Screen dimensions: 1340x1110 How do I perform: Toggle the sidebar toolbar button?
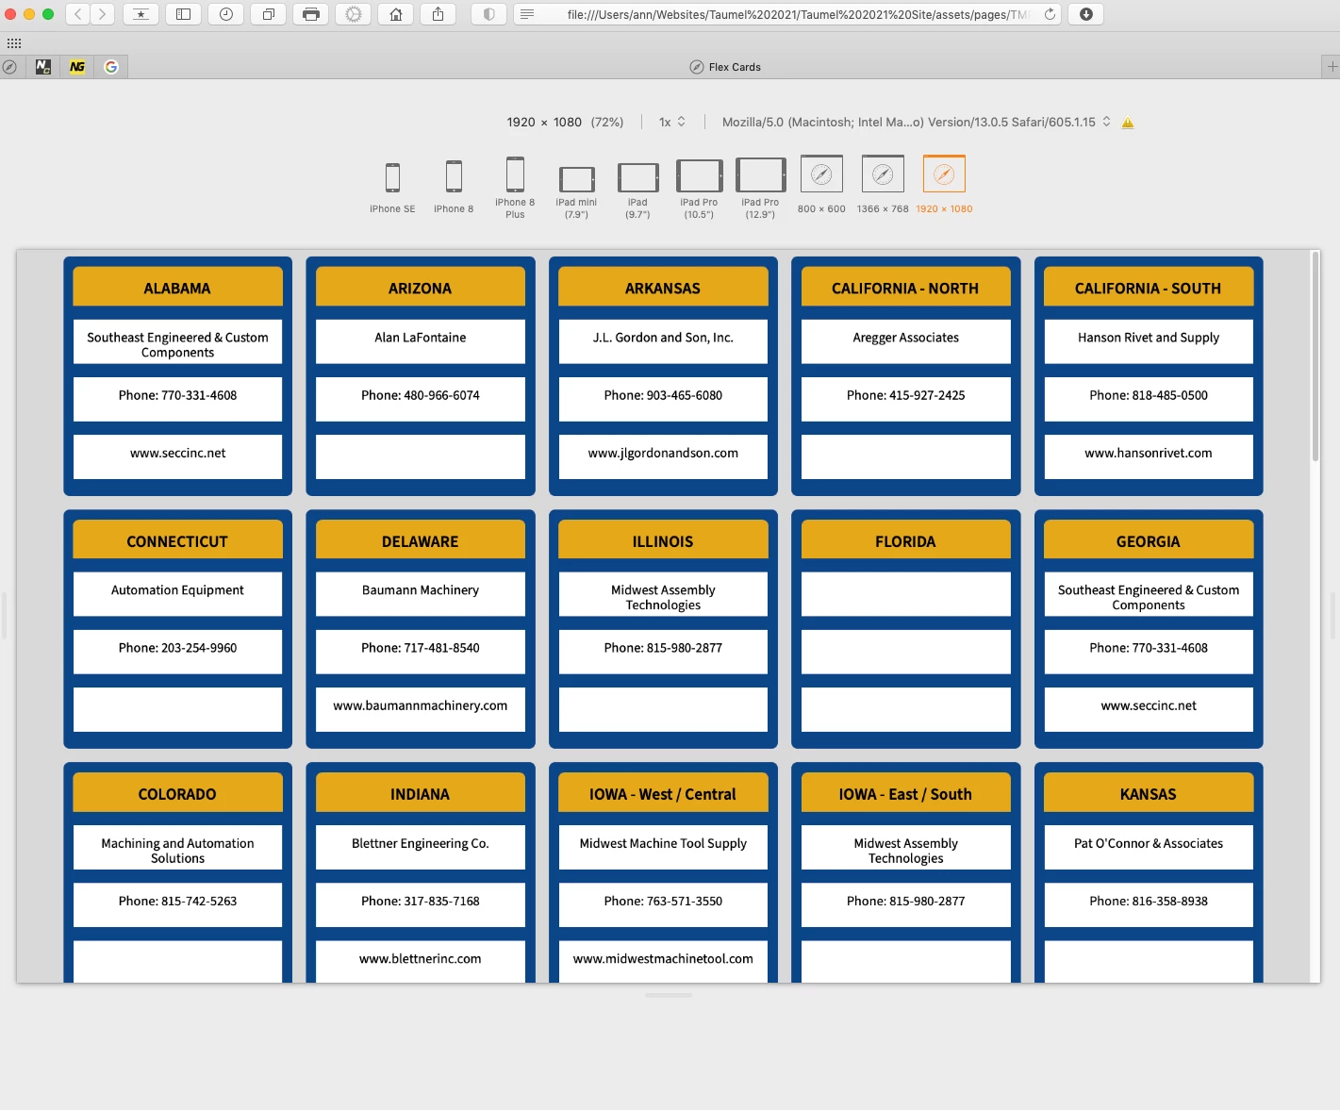(184, 14)
